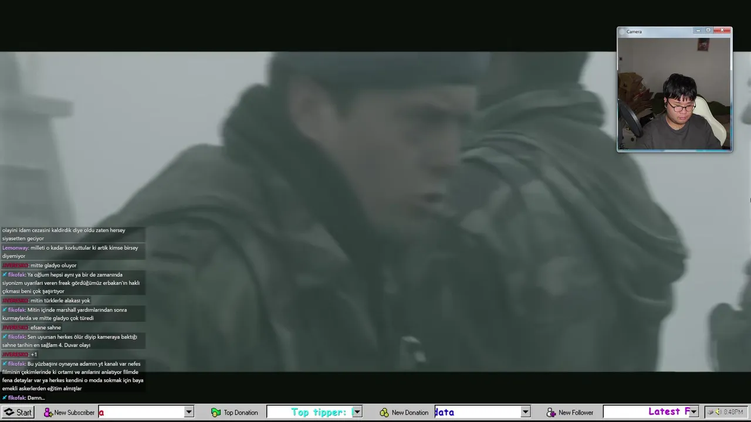Expand the Top tipper dropdown arrow

pyautogui.click(x=357, y=412)
